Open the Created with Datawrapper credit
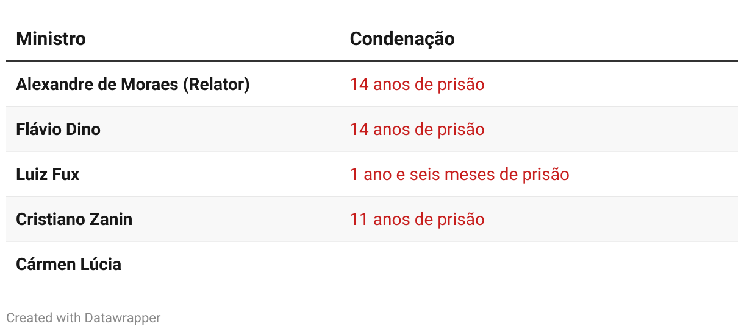Screen dimensions: 744x332 84,317
